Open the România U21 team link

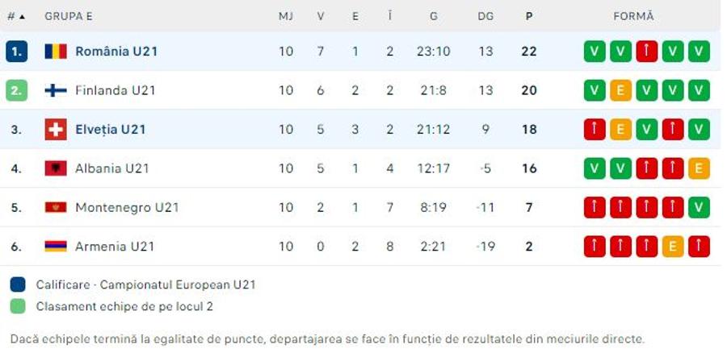coord(116,52)
